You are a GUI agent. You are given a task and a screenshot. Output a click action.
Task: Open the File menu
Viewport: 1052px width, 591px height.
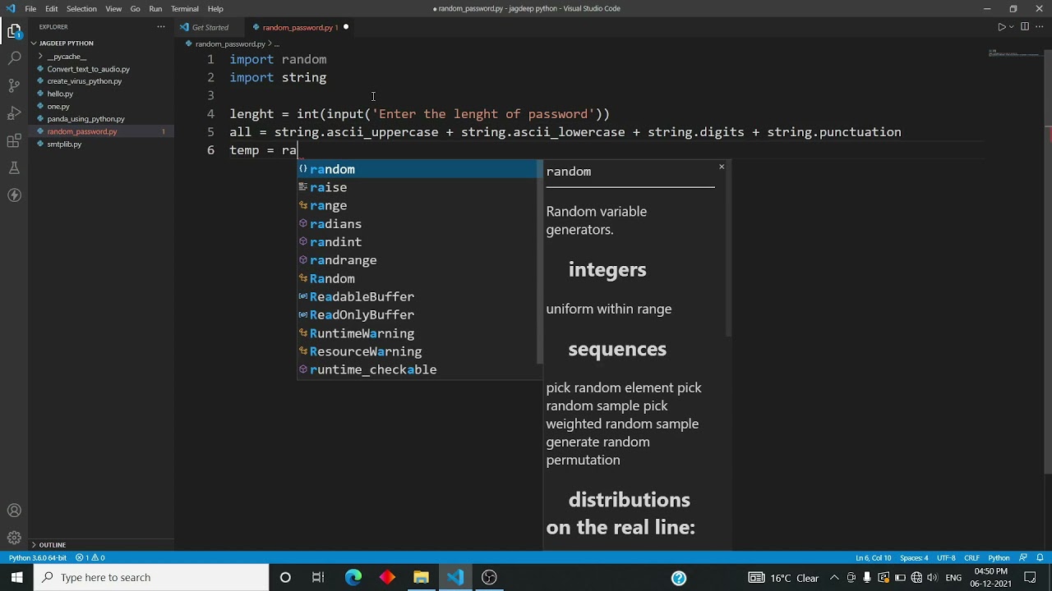(30, 8)
